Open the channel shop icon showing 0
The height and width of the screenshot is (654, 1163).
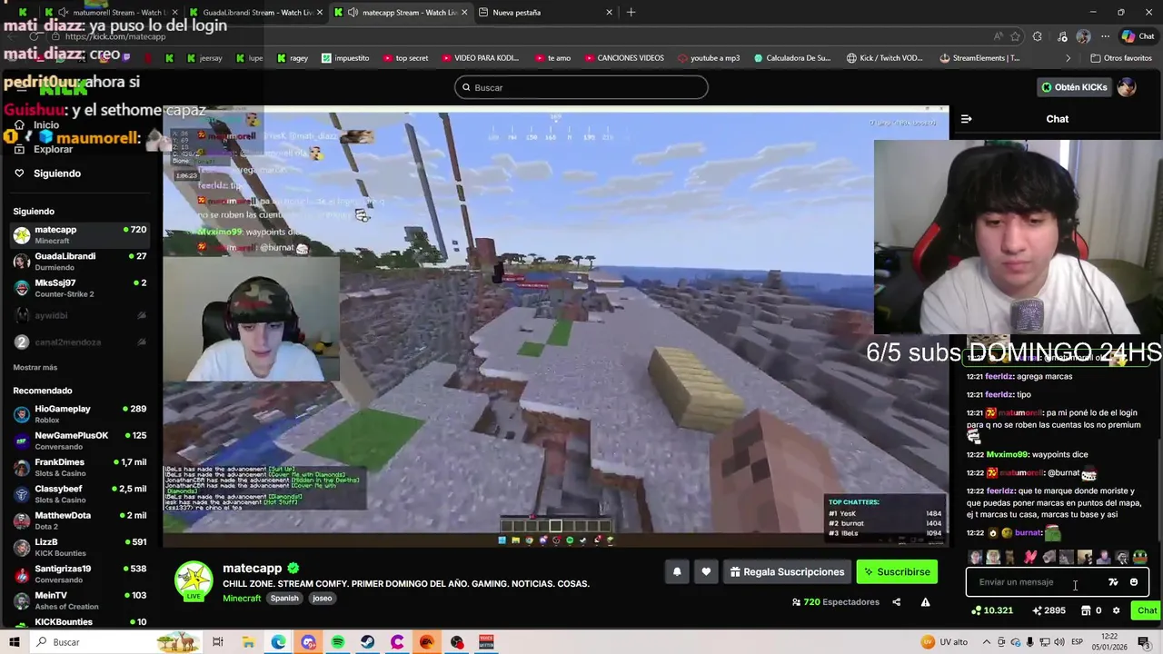1091,610
